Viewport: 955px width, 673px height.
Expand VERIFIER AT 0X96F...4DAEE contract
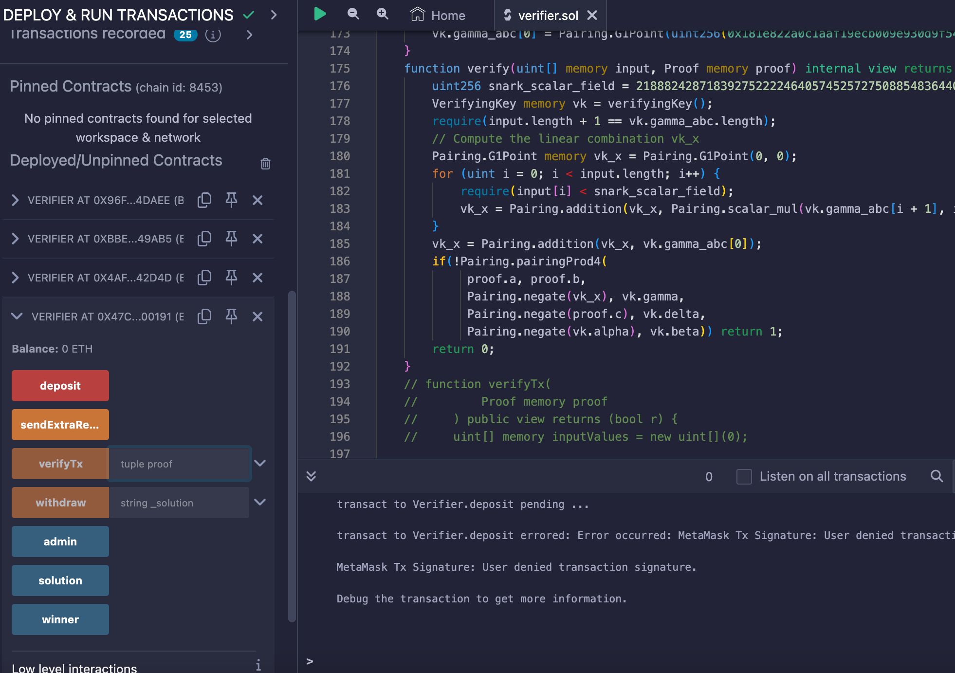coord(15,200)
